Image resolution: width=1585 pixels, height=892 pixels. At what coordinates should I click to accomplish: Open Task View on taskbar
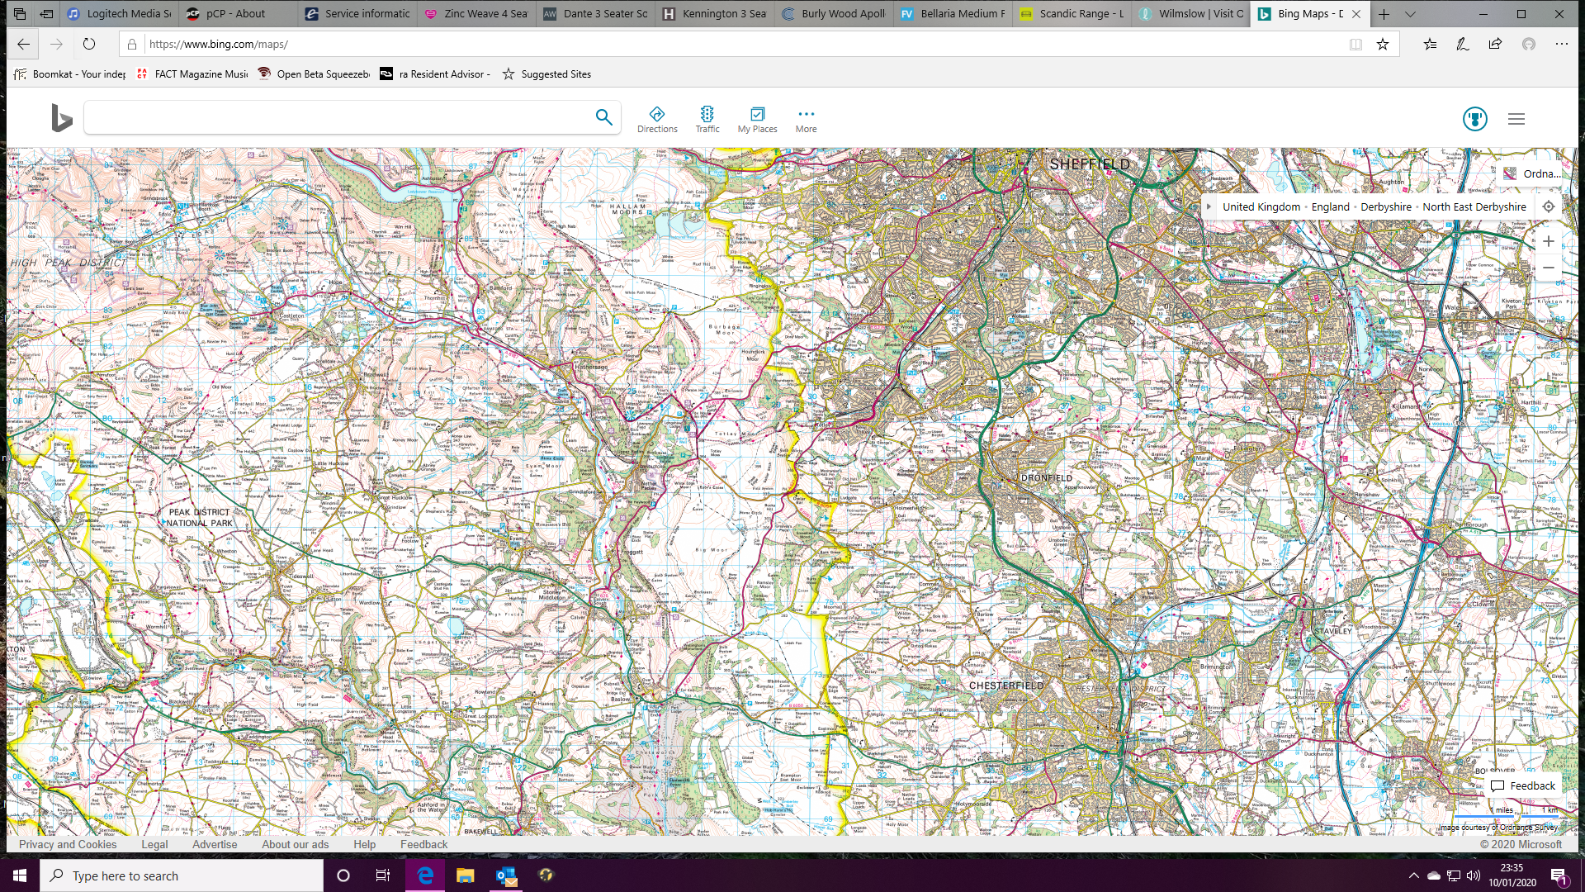(382, 875)
